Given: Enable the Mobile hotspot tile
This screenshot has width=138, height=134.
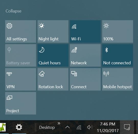Looking at the screenshot, I should click(x=118, y=79).
